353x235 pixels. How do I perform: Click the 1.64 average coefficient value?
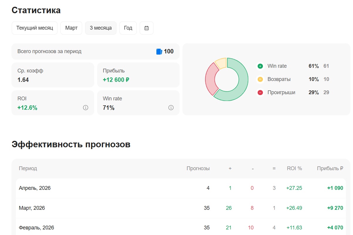point(23,80)
